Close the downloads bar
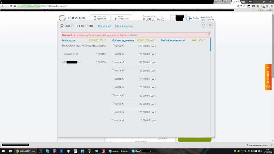The image size is (274, 154). click(271, 145)
